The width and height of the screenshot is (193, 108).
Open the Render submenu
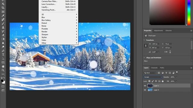coord(59,31)
